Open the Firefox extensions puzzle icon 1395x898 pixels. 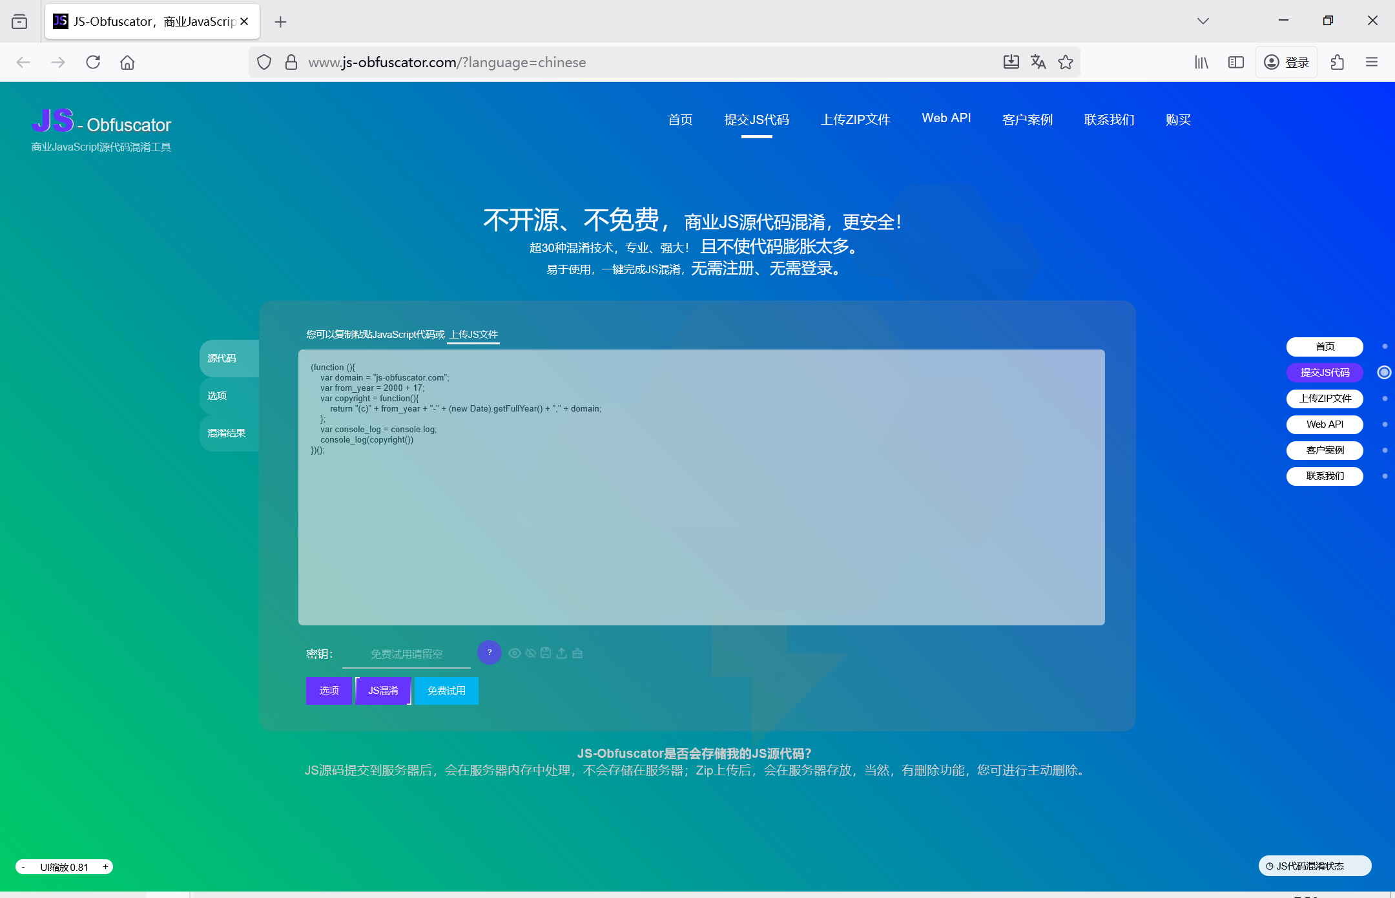[1338, 62]
